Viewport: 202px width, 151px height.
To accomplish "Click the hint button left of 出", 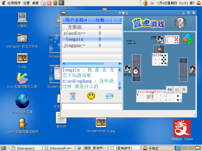I will pyautogui.click(x=170, y=89).
